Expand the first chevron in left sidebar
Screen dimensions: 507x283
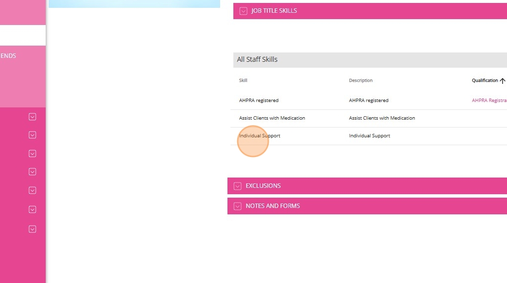pyautogui.click(x=32, y=117)
